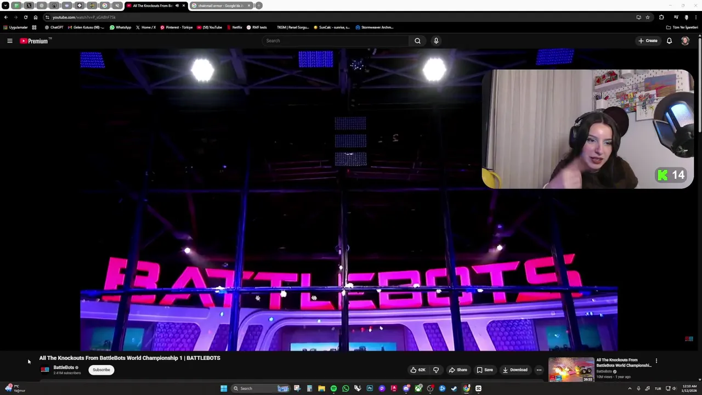Open the Windows Start menu

pyautogui.click(x=224, y=388)
